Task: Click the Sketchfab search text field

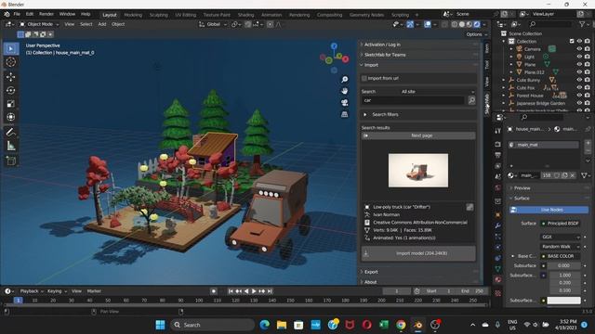Action: [x=413, y=100]
